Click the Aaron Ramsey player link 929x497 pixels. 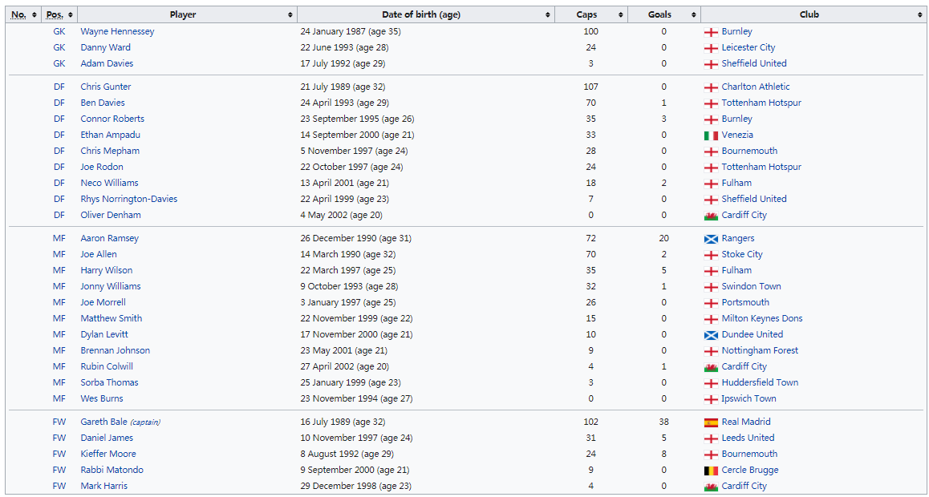coord(109,238)
